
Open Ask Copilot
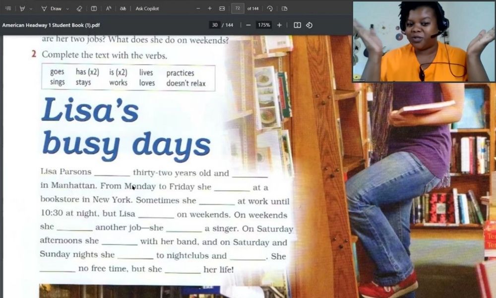pyautogui.click(x=147, y=8)
